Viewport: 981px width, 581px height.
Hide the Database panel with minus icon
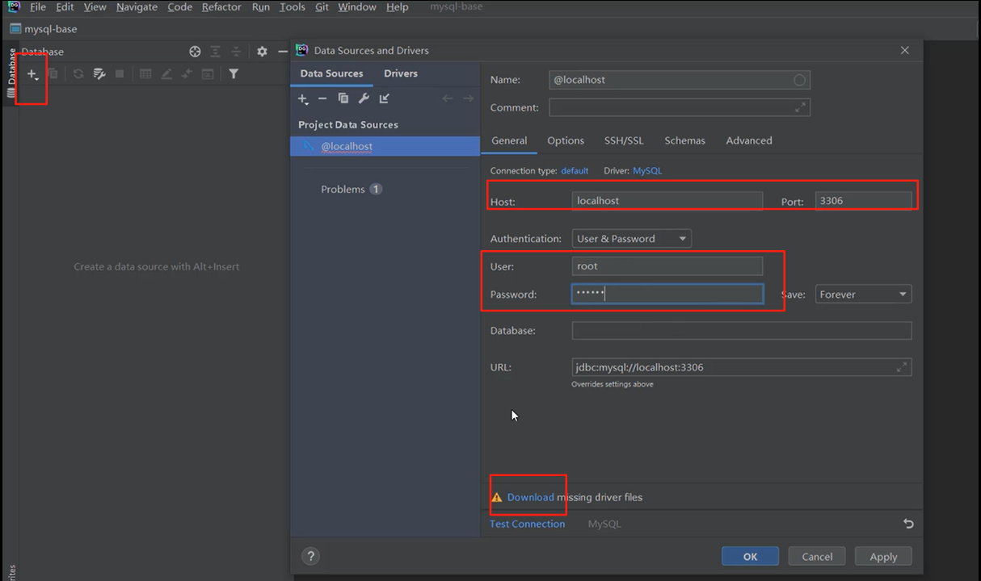tap(283, 52)
